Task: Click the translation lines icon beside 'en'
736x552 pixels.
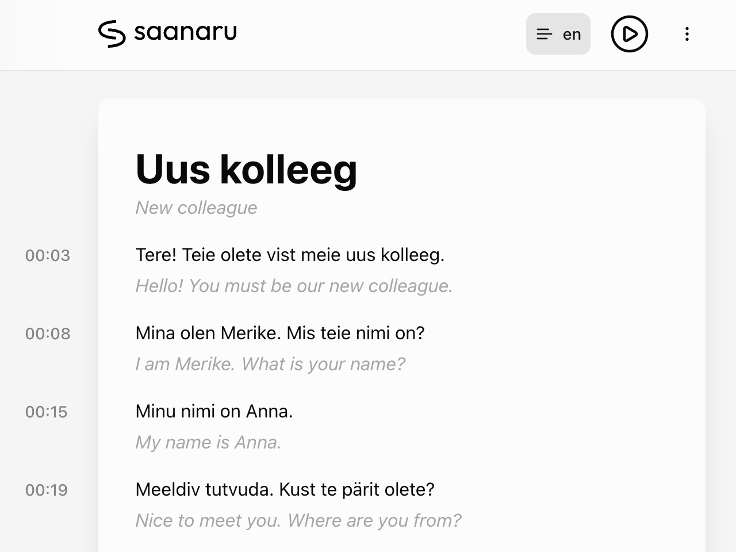Action: click(x=543, y=34)
